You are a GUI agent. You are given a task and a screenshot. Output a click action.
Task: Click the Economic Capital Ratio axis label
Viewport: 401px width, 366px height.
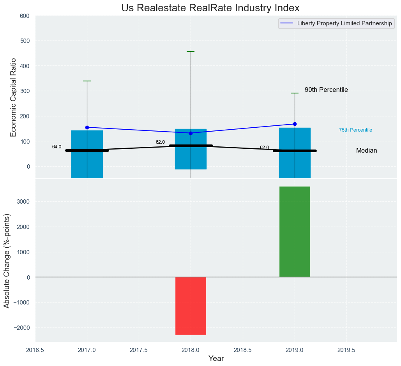pos(14,97)
